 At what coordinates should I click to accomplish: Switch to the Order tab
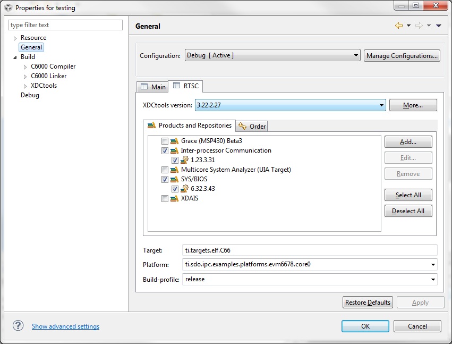click(x=252, y=126)
